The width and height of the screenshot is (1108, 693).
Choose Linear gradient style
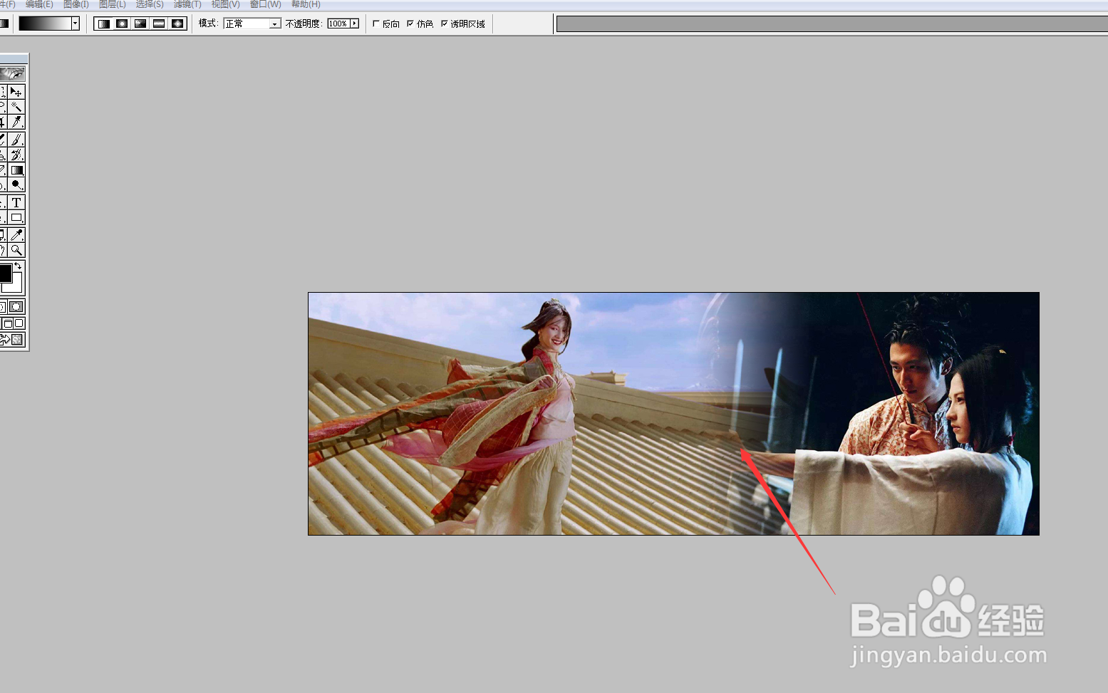pyautogui.click(x=104, y=24)
